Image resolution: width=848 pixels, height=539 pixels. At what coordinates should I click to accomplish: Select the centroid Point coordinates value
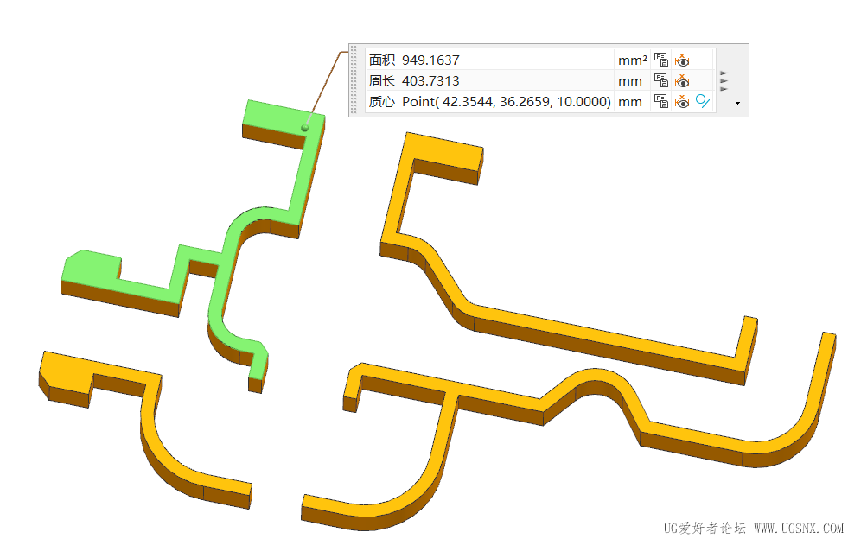pyautogui.click(x=507, y=101)
